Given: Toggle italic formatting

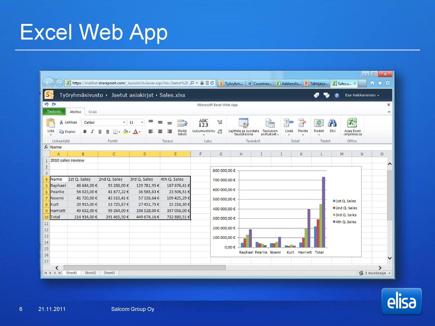Looking at the screenshot, I should (x=92, y=132).
